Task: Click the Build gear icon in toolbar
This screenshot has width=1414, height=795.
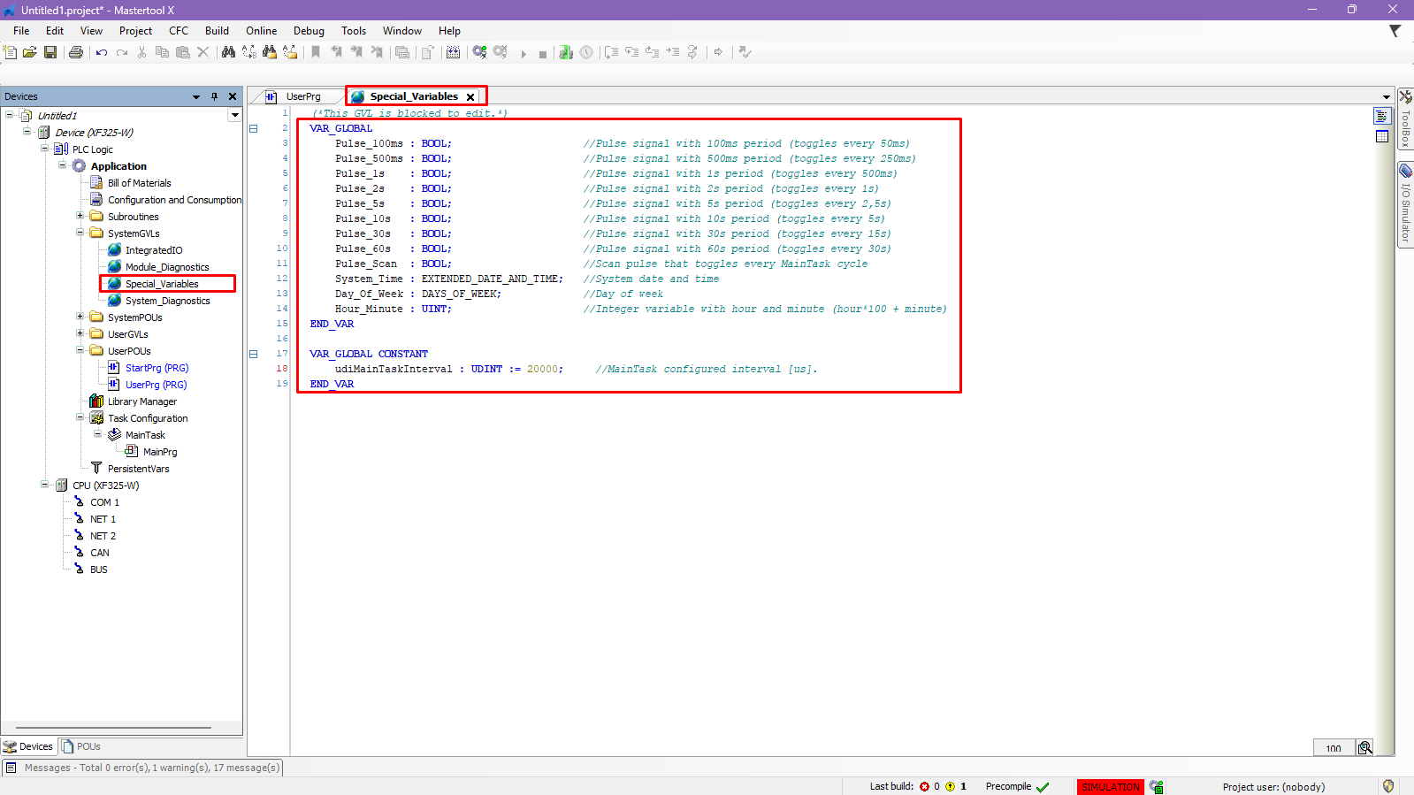Action: tap(479, 53)
